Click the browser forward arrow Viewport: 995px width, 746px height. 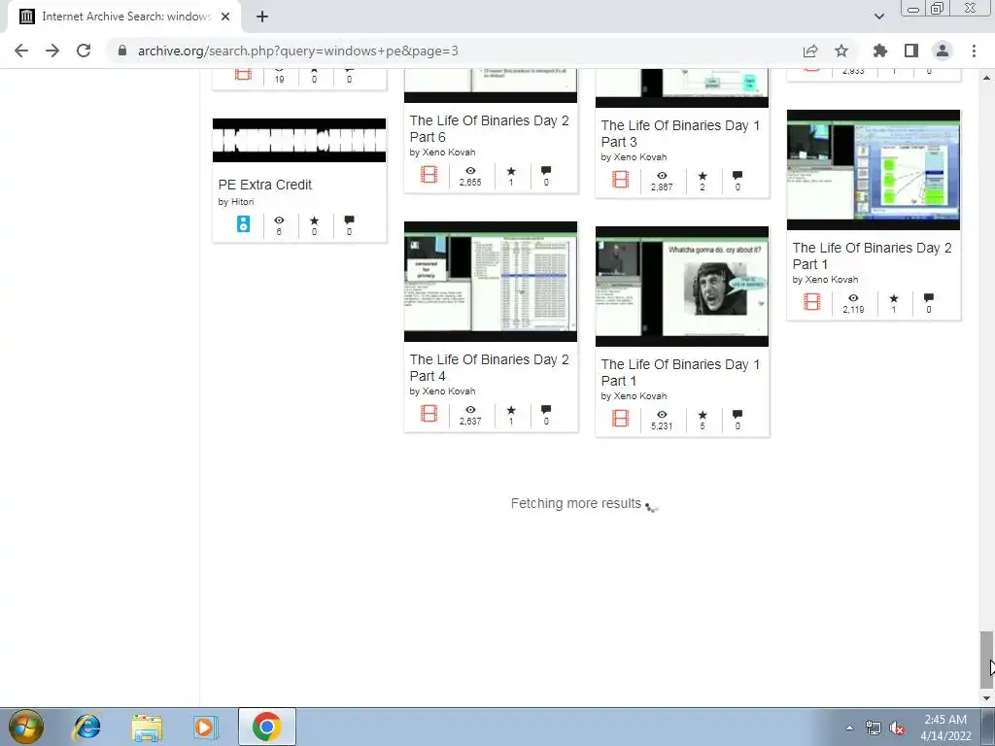(x=52, y=51)
